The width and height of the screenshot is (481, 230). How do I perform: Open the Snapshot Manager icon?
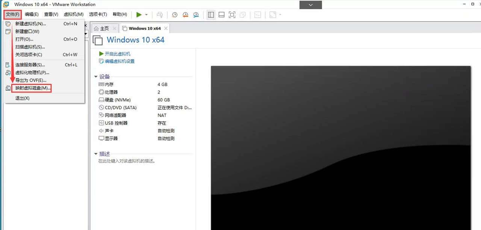click(195, 15)
